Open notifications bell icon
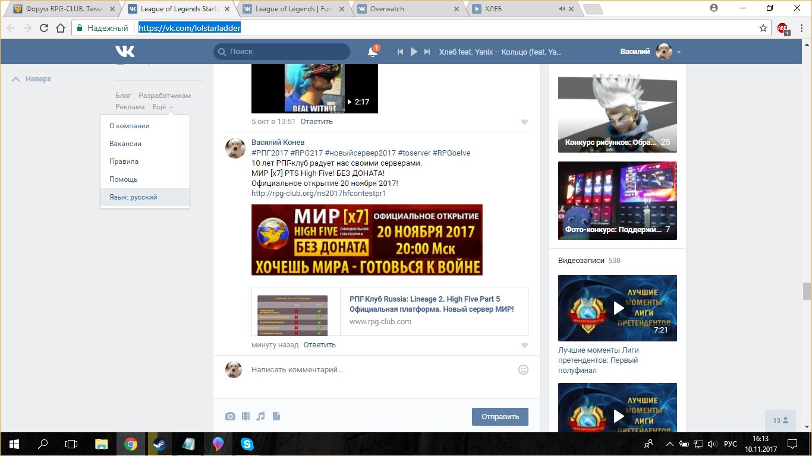Screen dimensions: 812x456 [x=373, y=52]
